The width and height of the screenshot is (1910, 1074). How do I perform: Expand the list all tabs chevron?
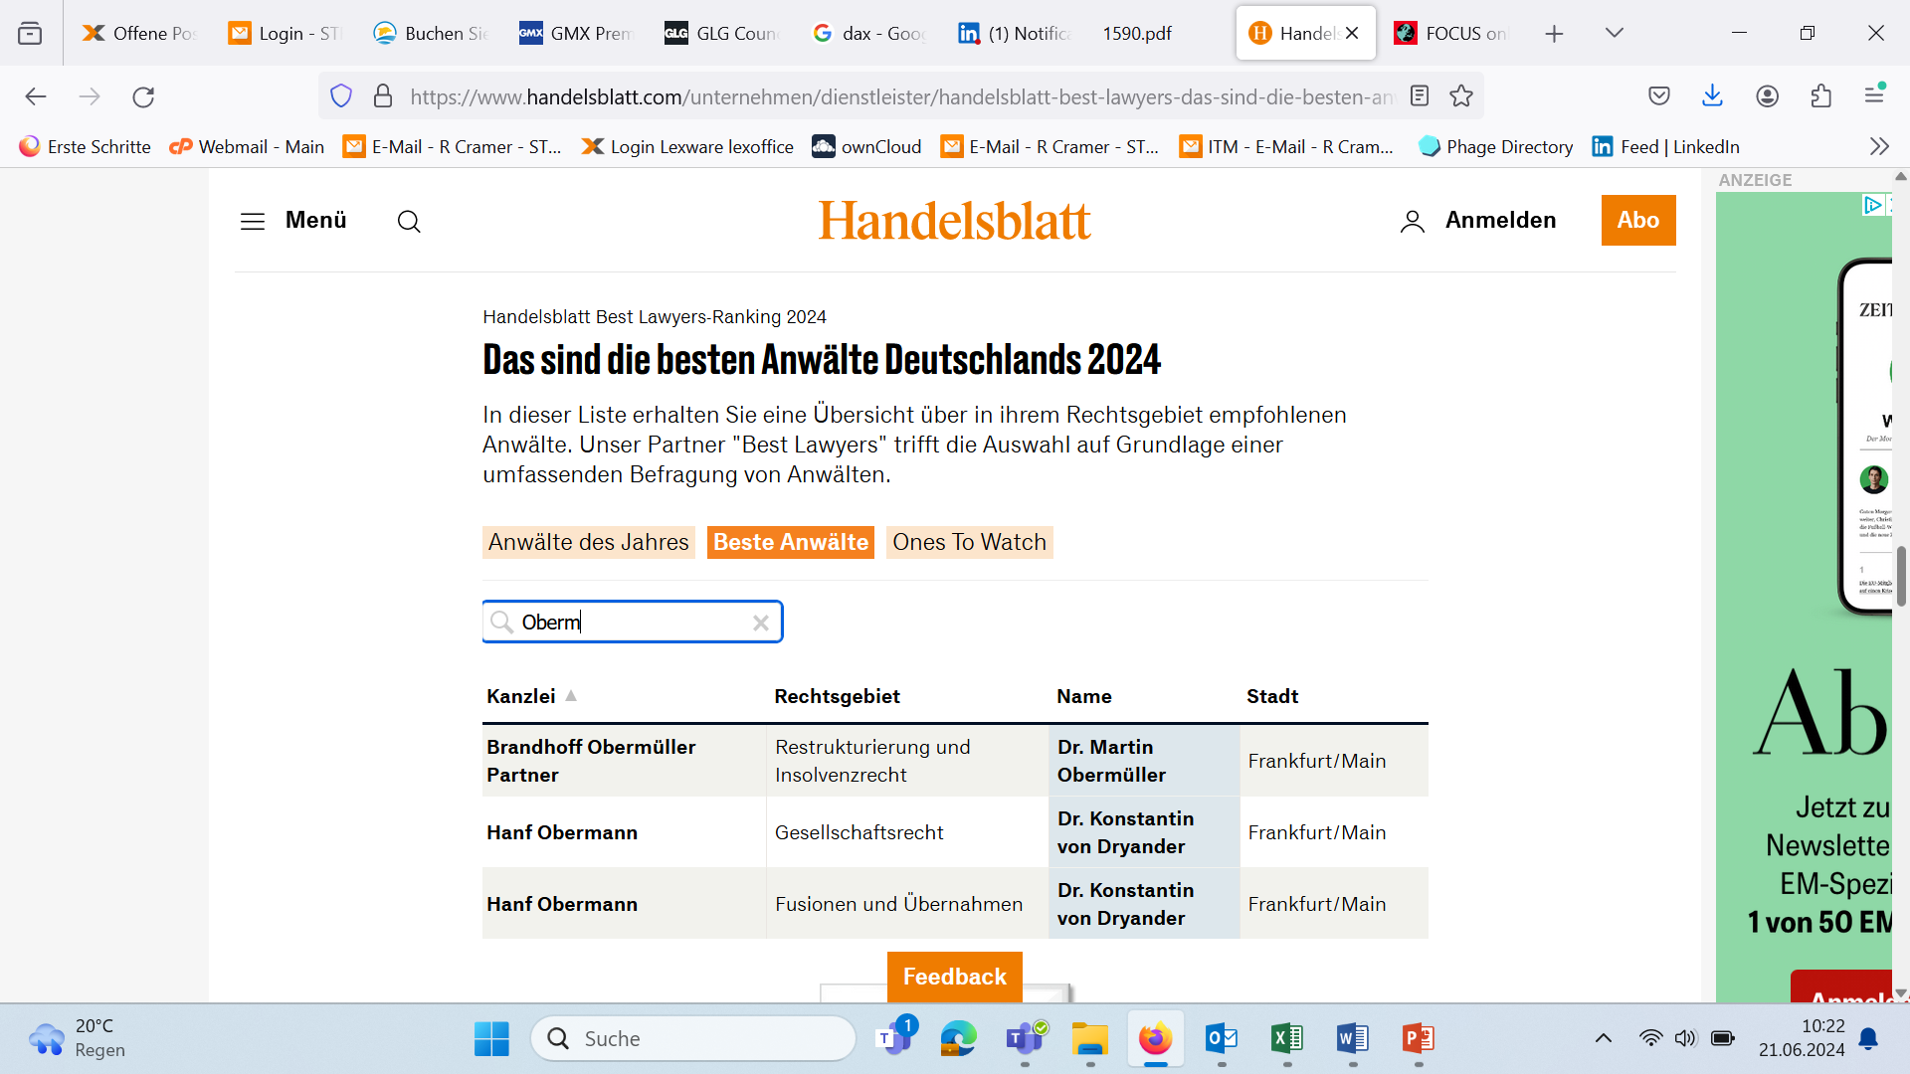[x=1614, y=33]
